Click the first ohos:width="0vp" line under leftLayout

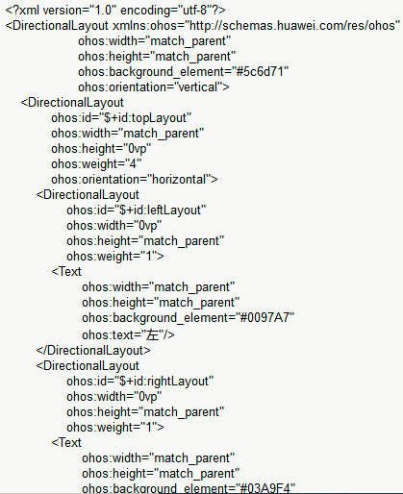point(113,226)
